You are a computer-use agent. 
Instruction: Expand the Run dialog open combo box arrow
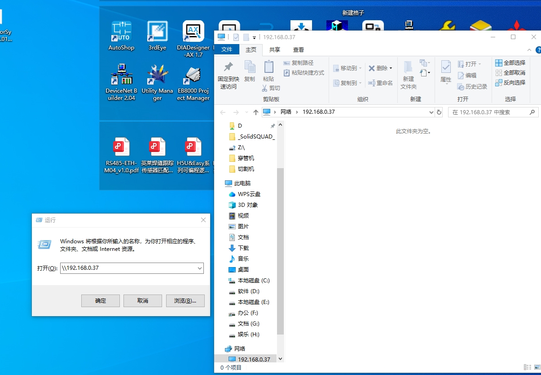click(x=200, y=268)
